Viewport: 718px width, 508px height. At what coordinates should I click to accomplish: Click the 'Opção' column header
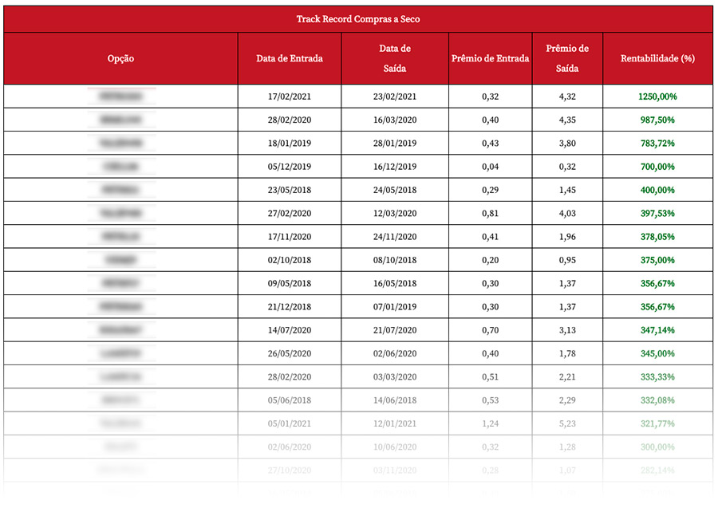pyautogui.click(x=120, y=59)
